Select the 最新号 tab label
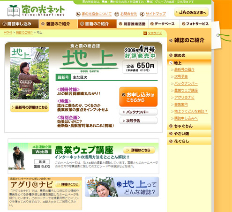232x212 pixels. click(x=63, y=77)
